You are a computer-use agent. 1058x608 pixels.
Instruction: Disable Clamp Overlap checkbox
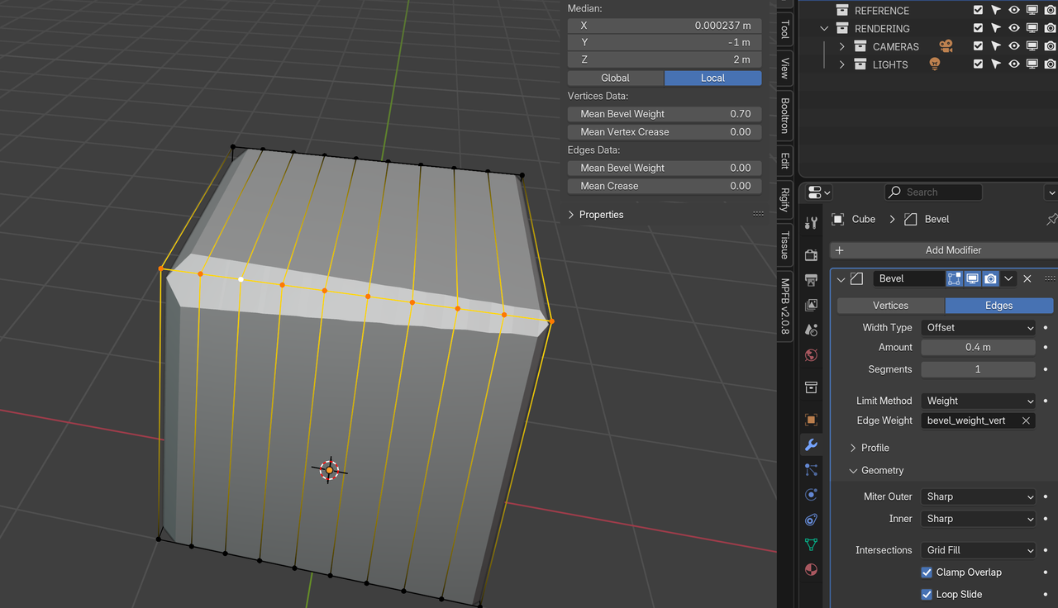(x=927, y=572)
